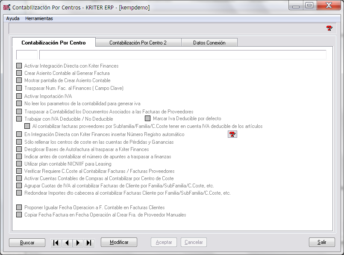
Task: Click the red help icon in the toolbar
Action: pyautogui.click(x=329, y=28)
